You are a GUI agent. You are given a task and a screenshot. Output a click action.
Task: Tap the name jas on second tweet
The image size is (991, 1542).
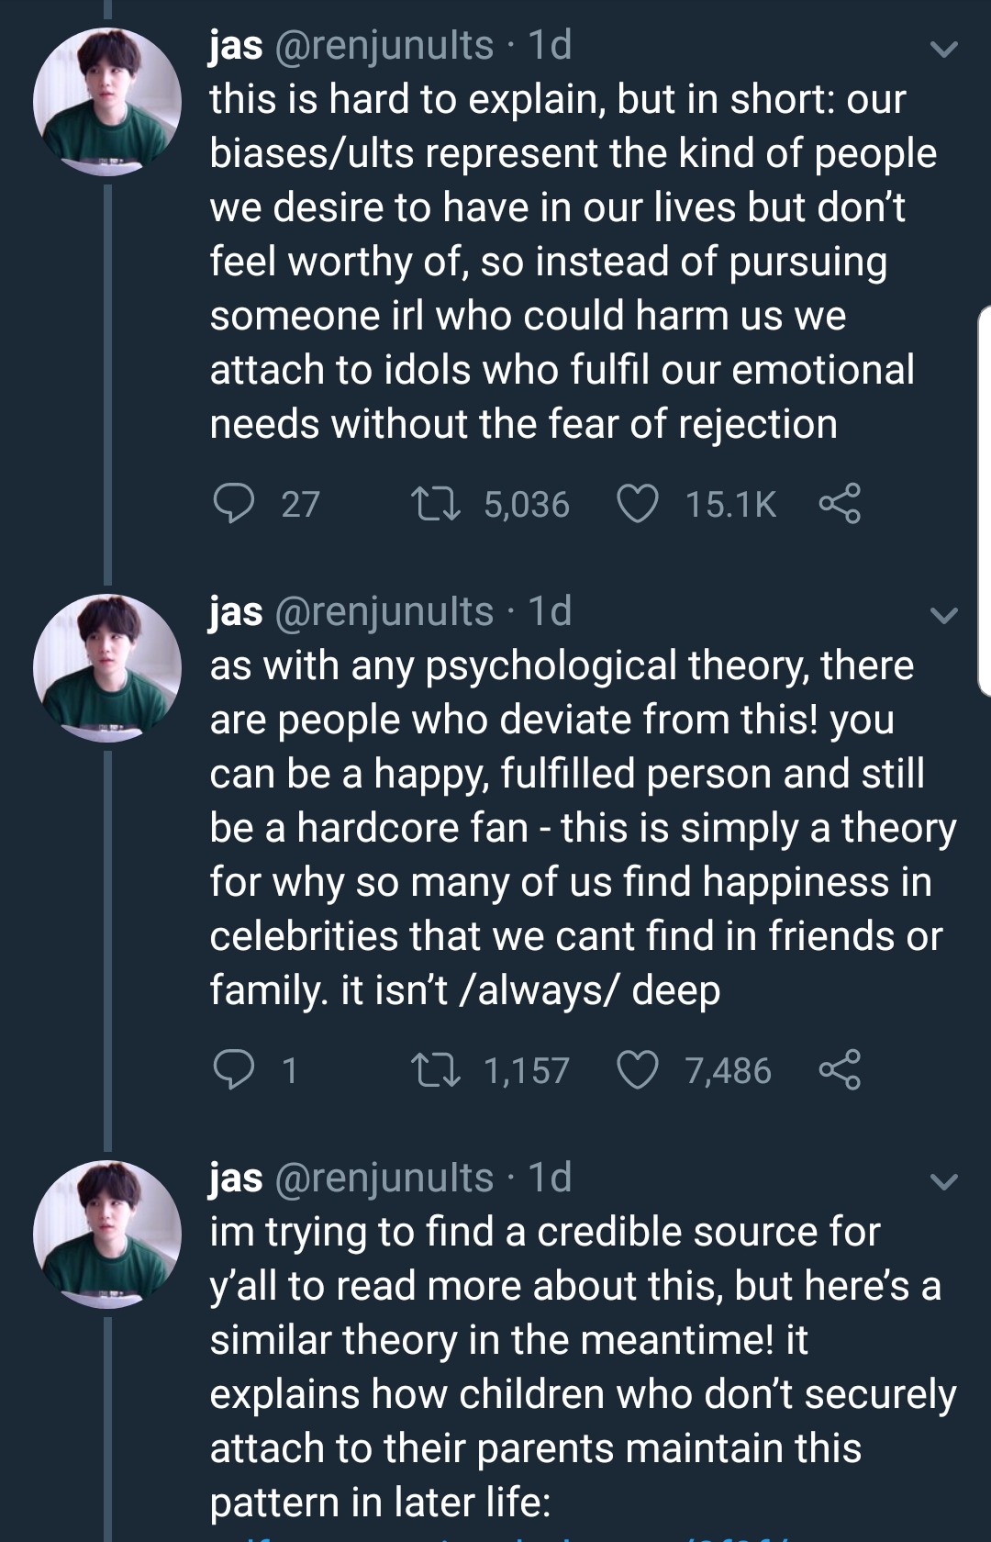[236, 611]
